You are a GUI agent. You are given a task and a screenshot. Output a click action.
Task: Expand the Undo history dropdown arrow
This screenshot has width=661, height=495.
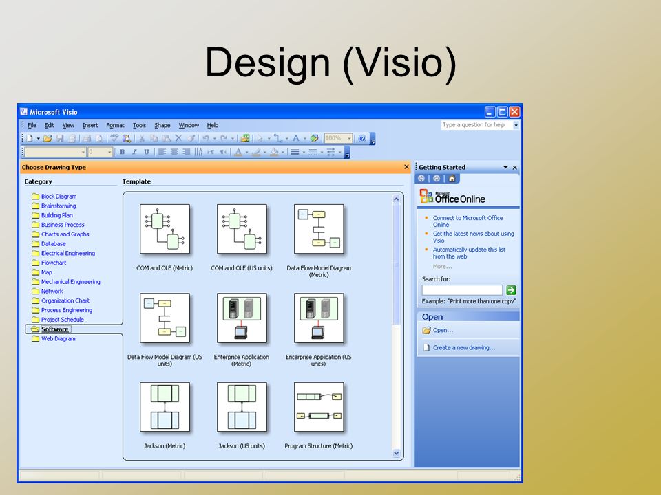click(214, 138)
